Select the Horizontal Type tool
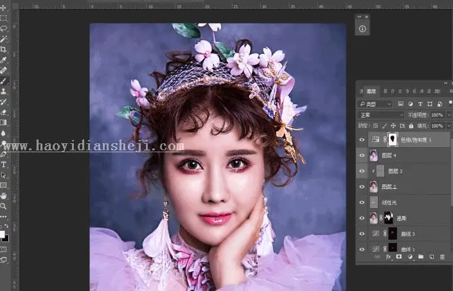453x291 pixels. (3, 164)
